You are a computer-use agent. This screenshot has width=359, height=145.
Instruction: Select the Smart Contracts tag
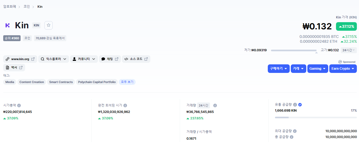point(61,82)
